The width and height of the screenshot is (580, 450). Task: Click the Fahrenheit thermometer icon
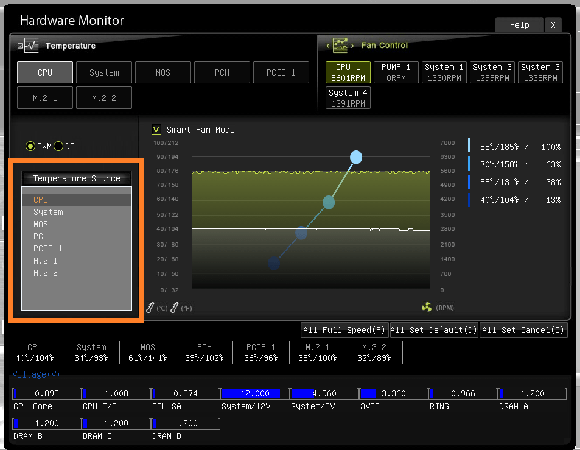click(174, 308)
